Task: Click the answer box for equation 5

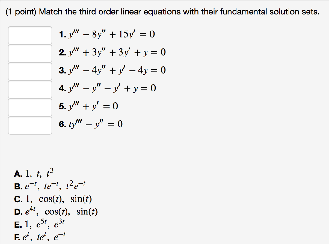Action: [30, 108]
